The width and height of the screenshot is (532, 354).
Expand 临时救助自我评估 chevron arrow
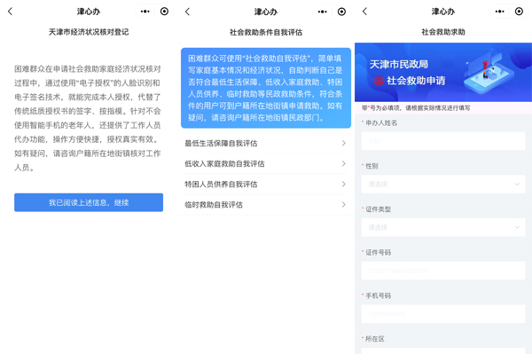(344, 205)
